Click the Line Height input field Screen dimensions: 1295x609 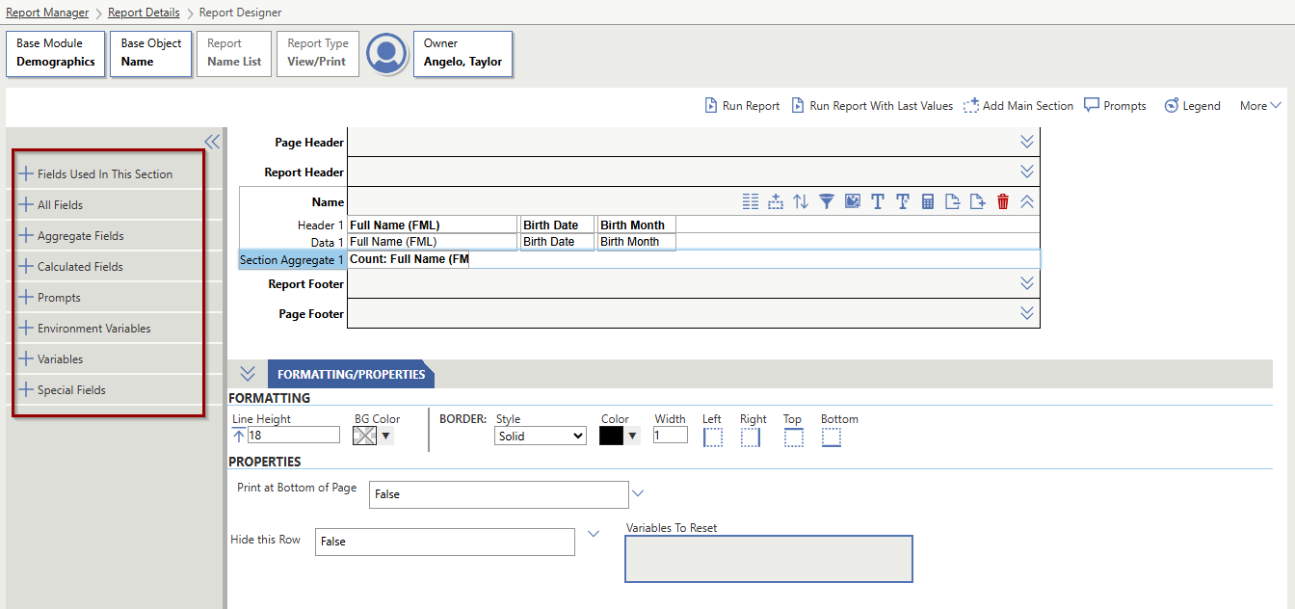pyautogui.click(x=293, y=436)
